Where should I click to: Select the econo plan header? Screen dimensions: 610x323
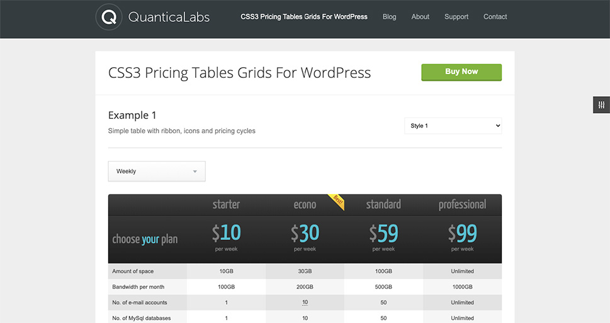pos(305,205)
